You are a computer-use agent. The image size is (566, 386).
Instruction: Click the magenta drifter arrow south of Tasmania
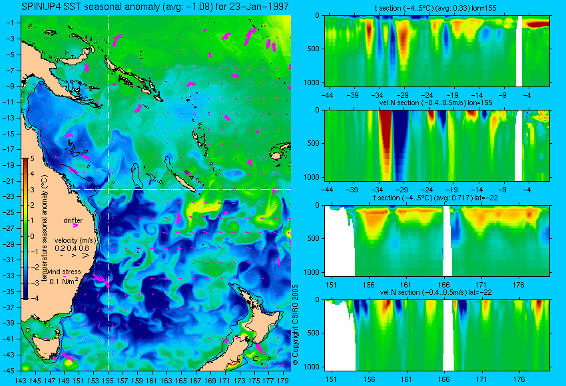(x=68, y=357)
